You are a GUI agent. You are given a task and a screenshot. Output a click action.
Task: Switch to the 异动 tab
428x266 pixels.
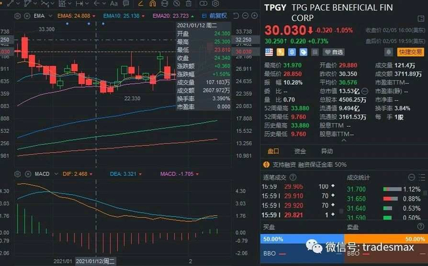[327, 151]
